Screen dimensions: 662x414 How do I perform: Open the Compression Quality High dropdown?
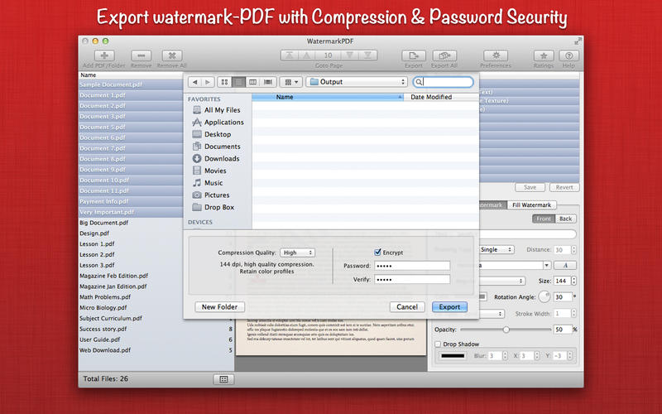point(297,253)
